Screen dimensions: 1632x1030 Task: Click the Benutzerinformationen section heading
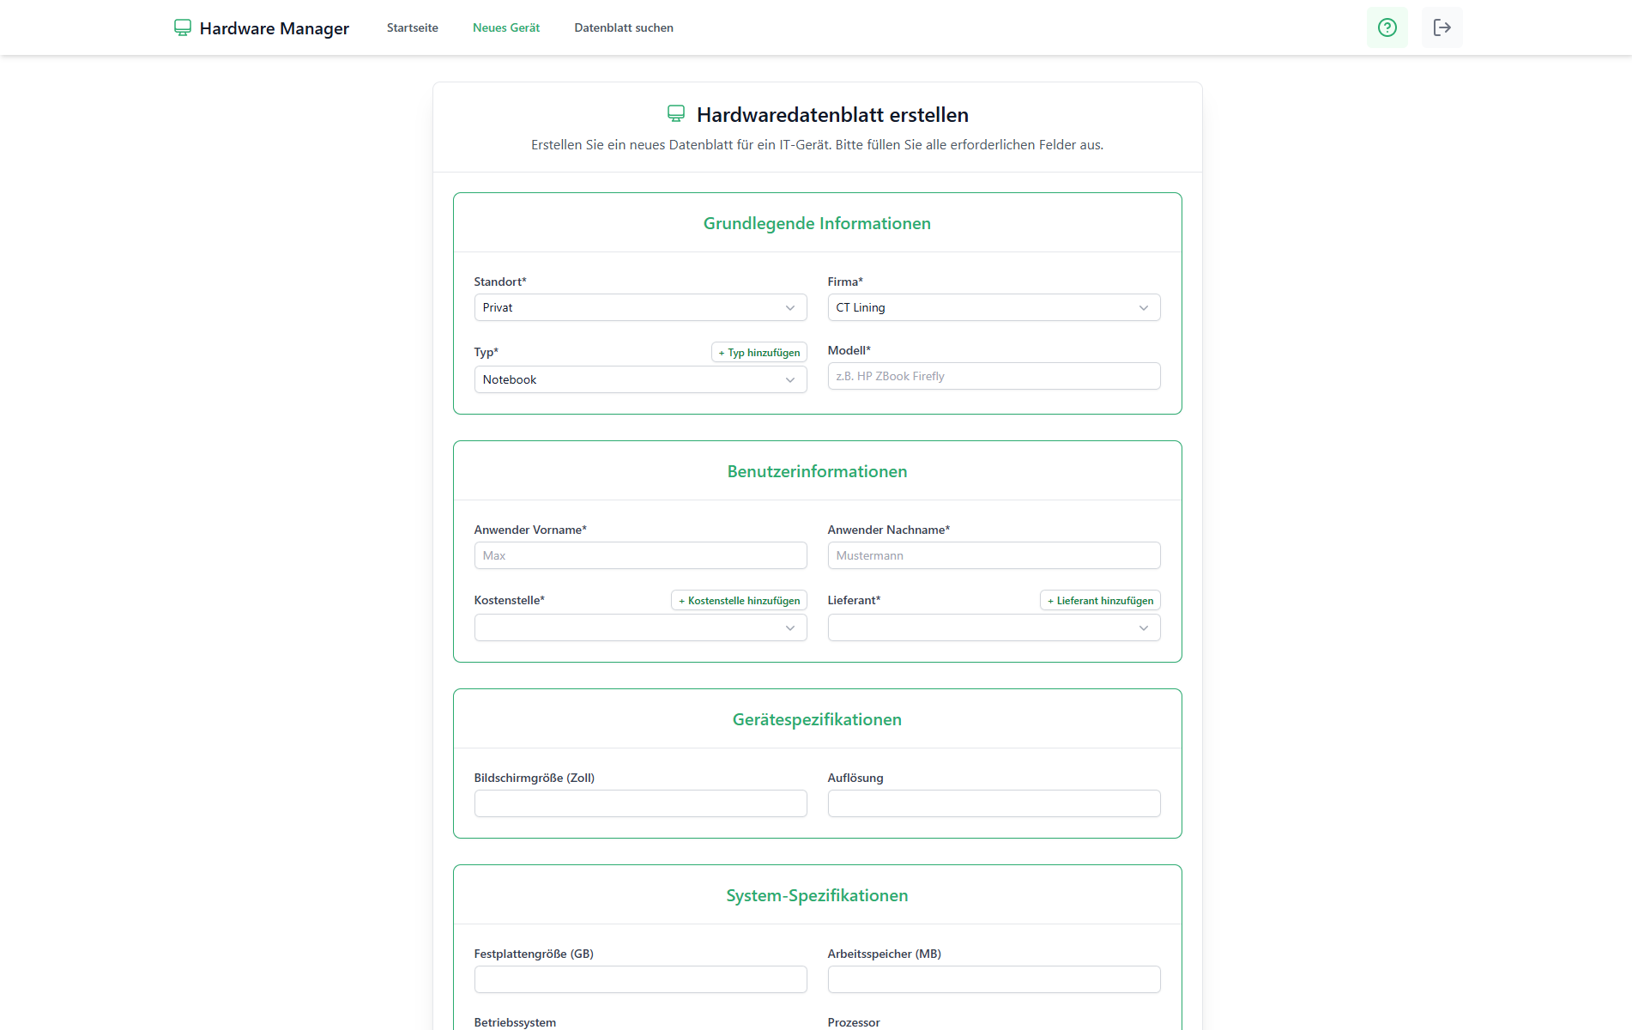pyautogui.click(x=817, y=471)
